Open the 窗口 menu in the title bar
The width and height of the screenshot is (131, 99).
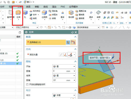(x=29, y=2)
